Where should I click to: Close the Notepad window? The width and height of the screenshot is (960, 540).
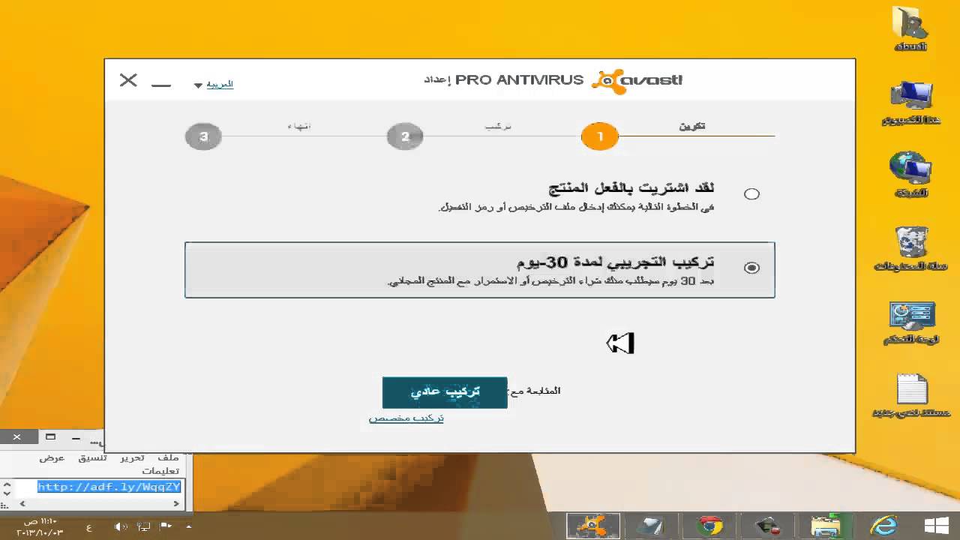click(16, 436)
